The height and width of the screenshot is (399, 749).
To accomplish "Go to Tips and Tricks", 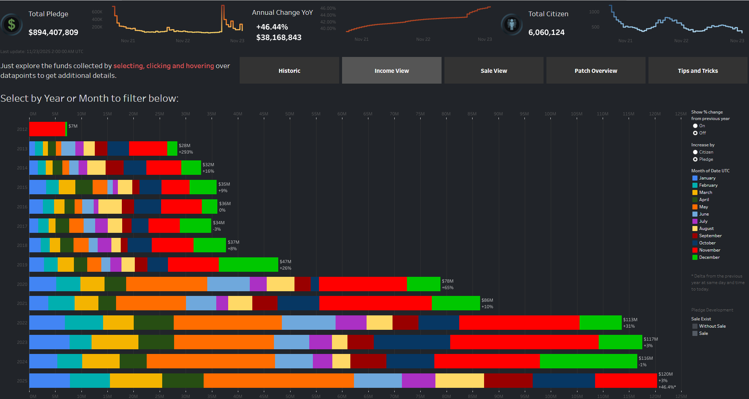I will pyautogui.click(x=697, y=71).
